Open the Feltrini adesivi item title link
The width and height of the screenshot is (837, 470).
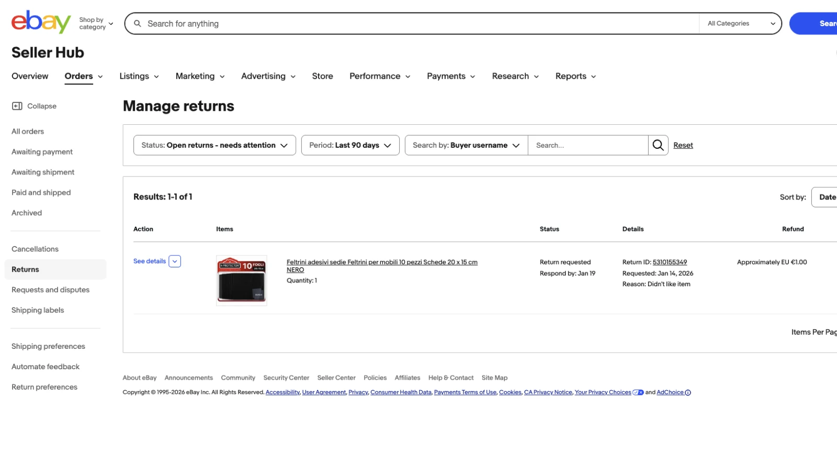381,262
